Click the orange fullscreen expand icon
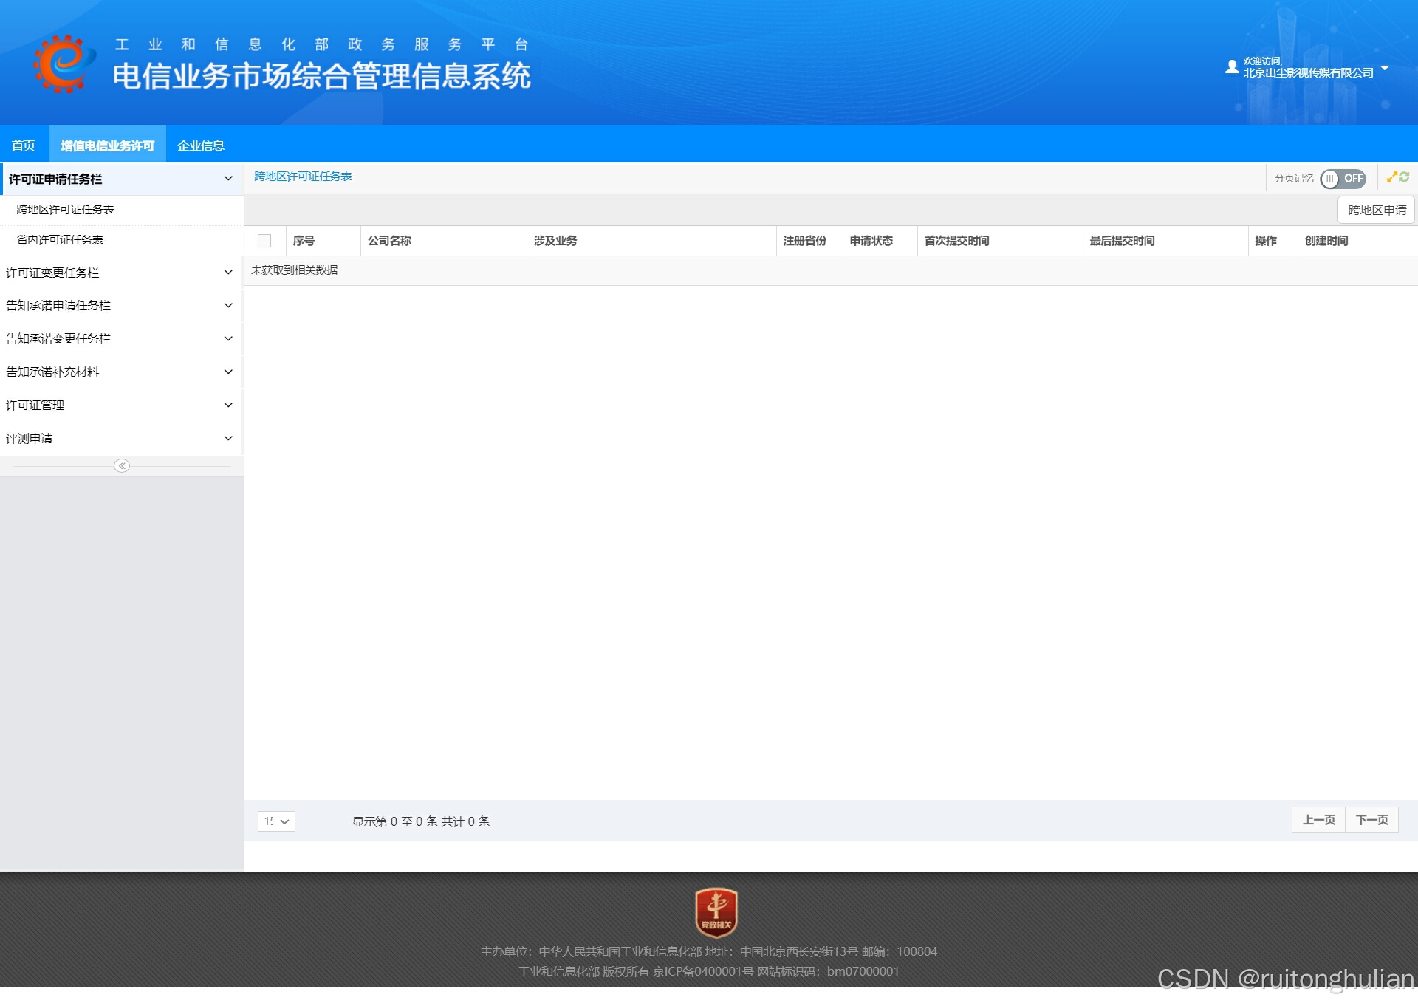1418x1003 pixels. [1391, 177]
